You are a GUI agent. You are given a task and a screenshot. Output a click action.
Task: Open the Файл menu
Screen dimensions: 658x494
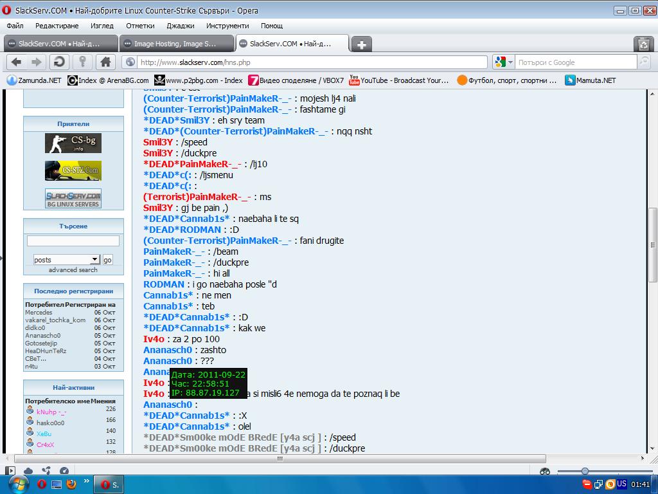pyautogui.click(x=15, y=26)
